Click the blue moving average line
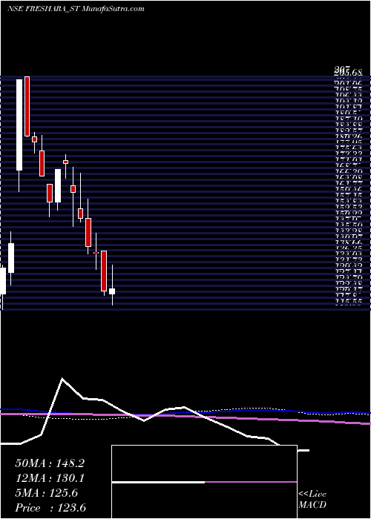Viewport: 371px width, 519px height. [x=185, y=411]
